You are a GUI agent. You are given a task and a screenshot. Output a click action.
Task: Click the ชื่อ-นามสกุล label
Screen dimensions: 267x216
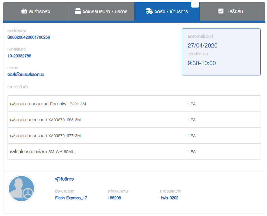tap(64, 191)
